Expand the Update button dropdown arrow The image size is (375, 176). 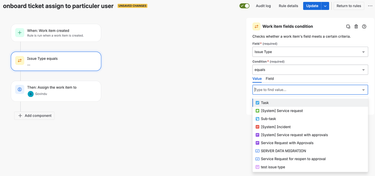click(325, 6)
